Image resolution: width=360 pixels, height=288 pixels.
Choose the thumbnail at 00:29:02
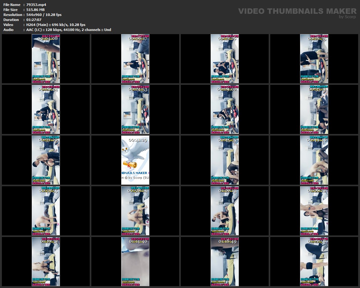(225, 109)
